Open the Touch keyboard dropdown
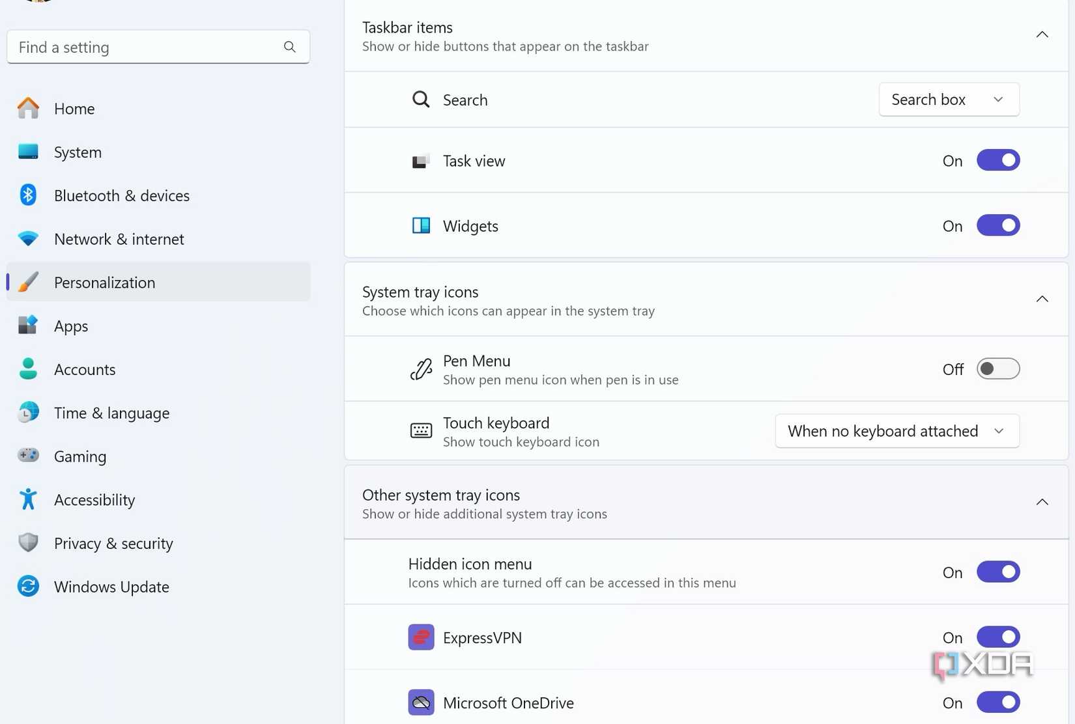 point(897,430)
